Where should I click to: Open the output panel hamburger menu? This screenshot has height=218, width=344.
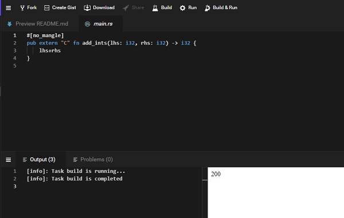pos(9,160)
